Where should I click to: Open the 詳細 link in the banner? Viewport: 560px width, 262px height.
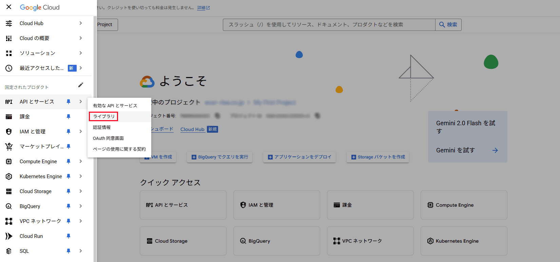click(204, 7)
